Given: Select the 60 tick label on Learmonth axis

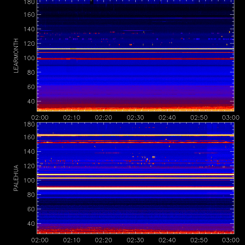Looking at the screenshot, I should pos(31,87).
